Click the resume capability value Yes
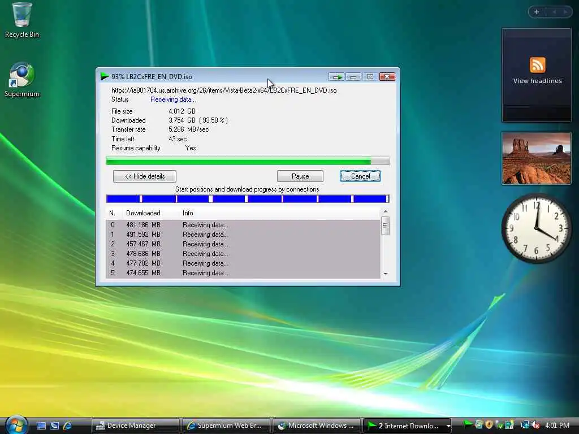Image resolution: width=579 pixels, height=434 pixels. (x=191, y=149)
